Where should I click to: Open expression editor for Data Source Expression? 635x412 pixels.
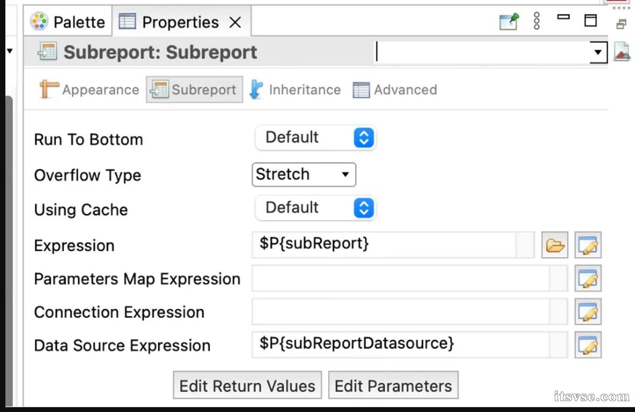pyautogui.click(x=588, y=345)
